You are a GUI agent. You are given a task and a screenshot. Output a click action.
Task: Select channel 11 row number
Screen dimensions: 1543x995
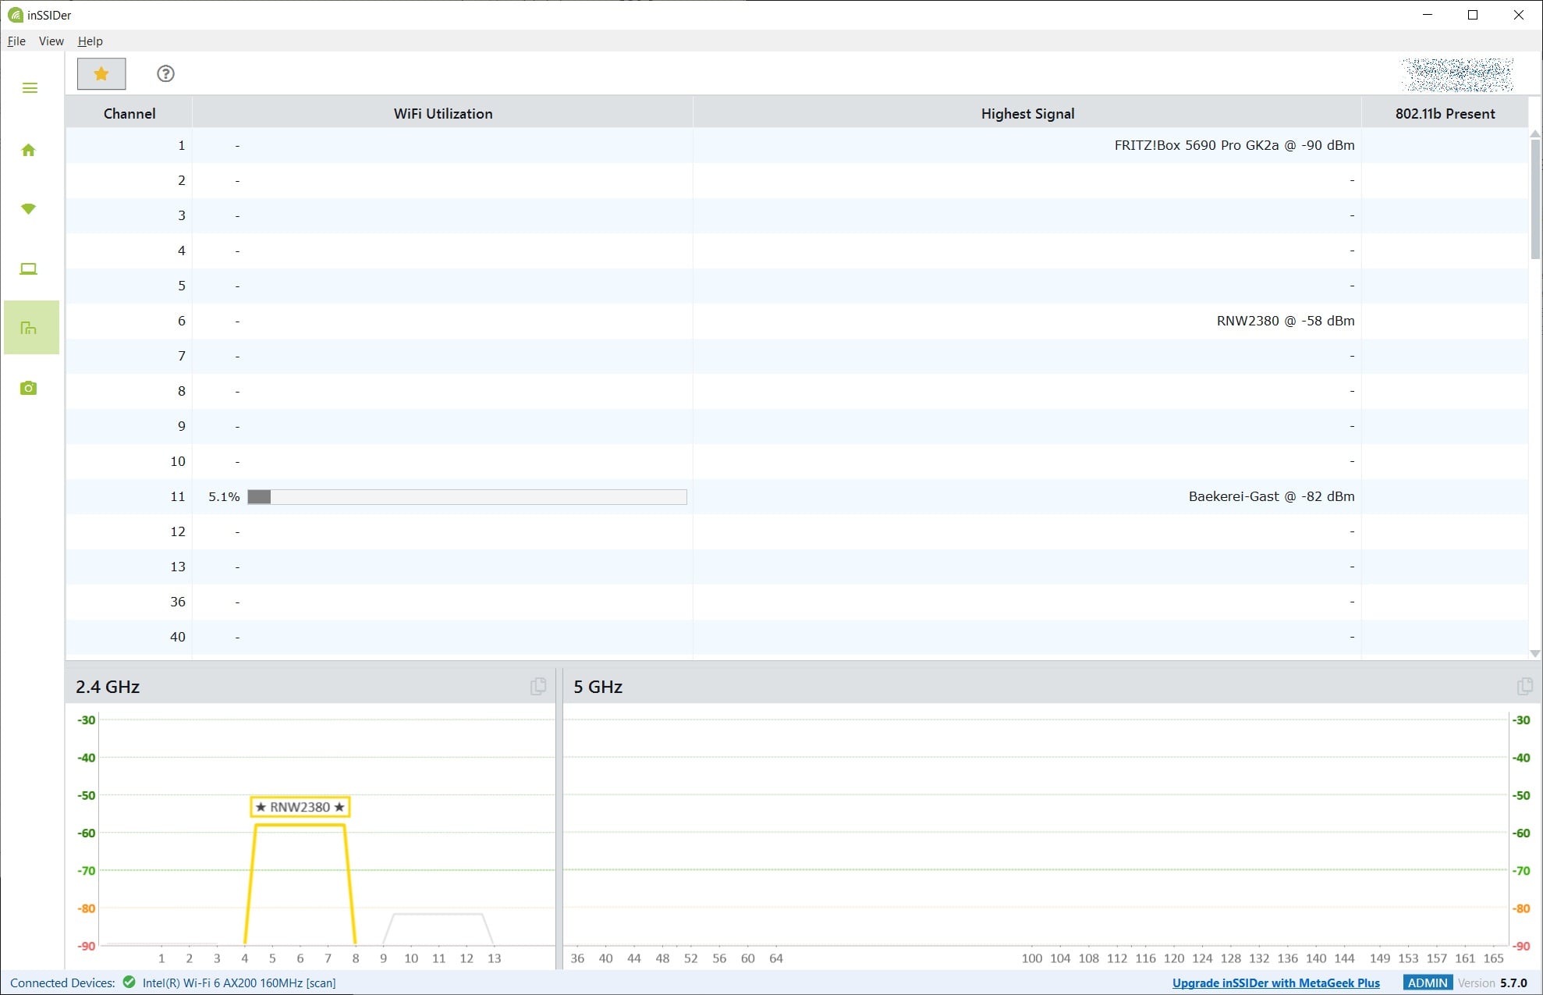(x=178, y=496)
